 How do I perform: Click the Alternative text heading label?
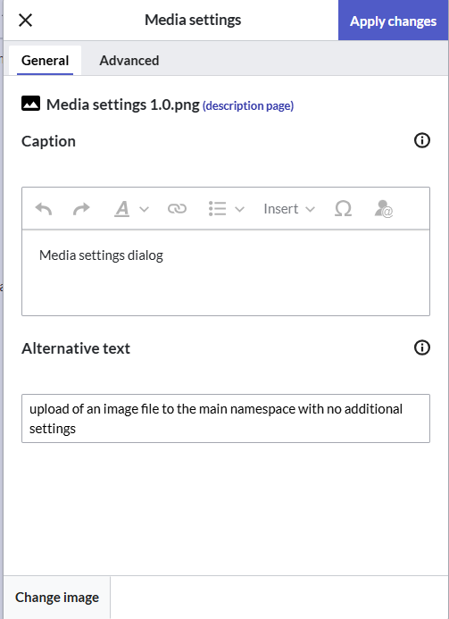[x=76, y=348]
